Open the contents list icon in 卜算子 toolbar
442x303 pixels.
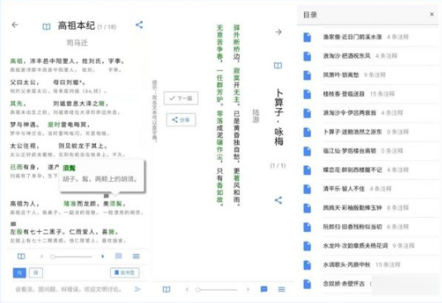(282, 289)
